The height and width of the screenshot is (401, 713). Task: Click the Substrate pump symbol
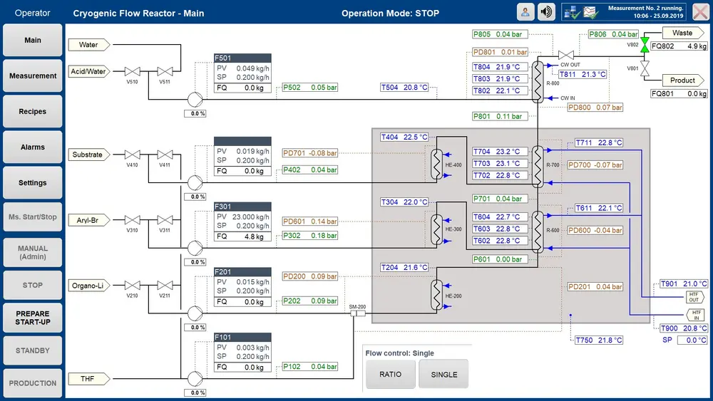coord(195,182)
